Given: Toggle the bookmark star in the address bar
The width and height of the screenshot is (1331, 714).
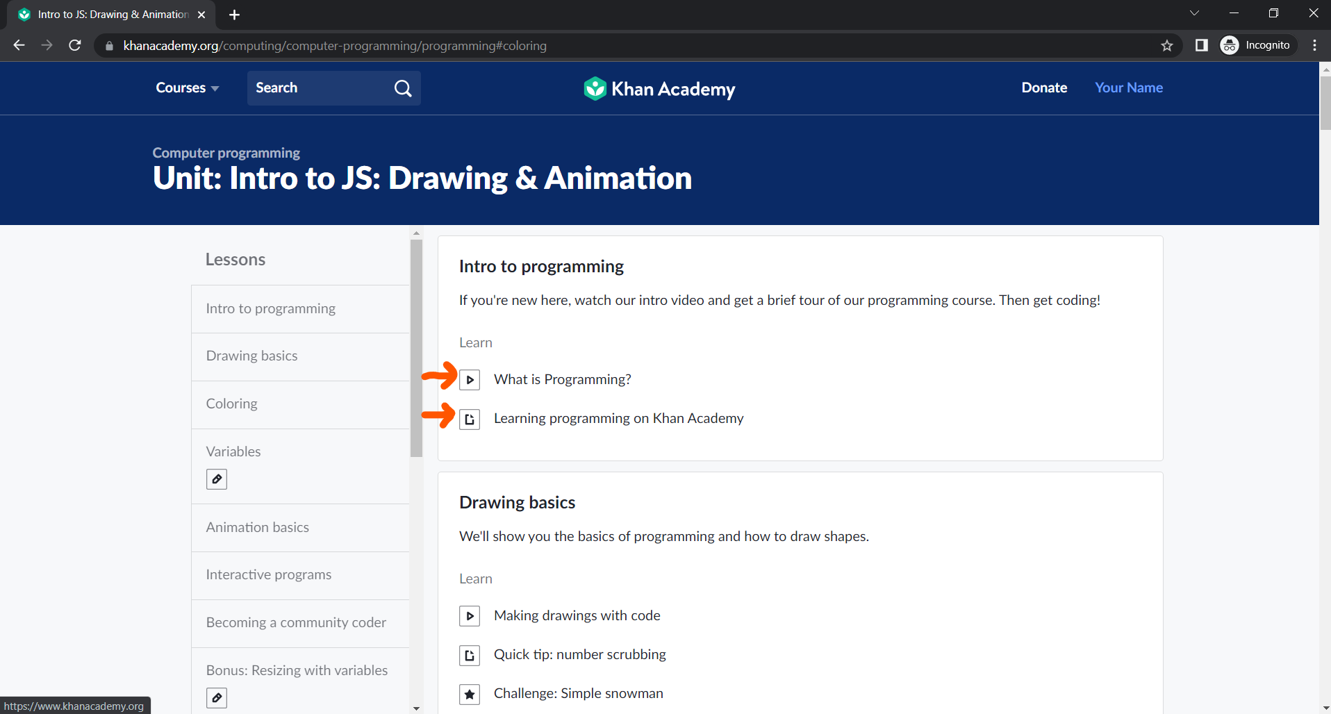Looking at the screenshot, I should (x=1166, y=45).
